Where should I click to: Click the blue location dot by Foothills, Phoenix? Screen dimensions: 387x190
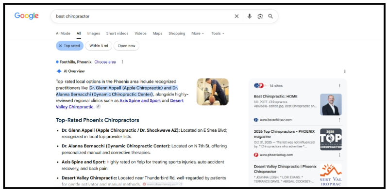pyautogui.click(x=57, y=62)
